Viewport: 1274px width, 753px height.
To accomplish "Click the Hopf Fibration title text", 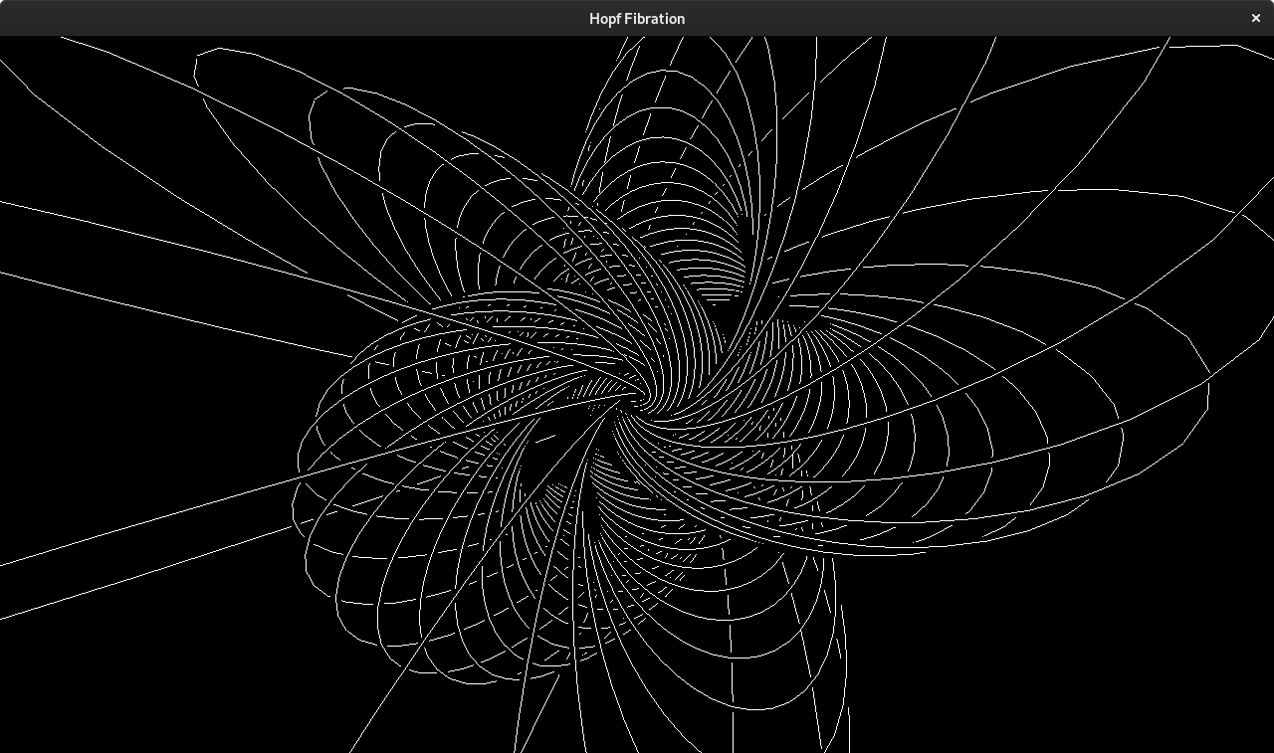I will coord(637,19).
